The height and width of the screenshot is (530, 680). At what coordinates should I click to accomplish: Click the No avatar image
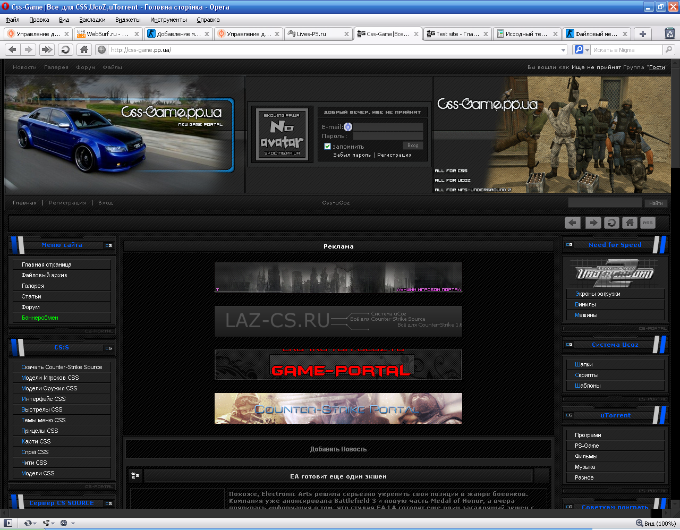282,134
